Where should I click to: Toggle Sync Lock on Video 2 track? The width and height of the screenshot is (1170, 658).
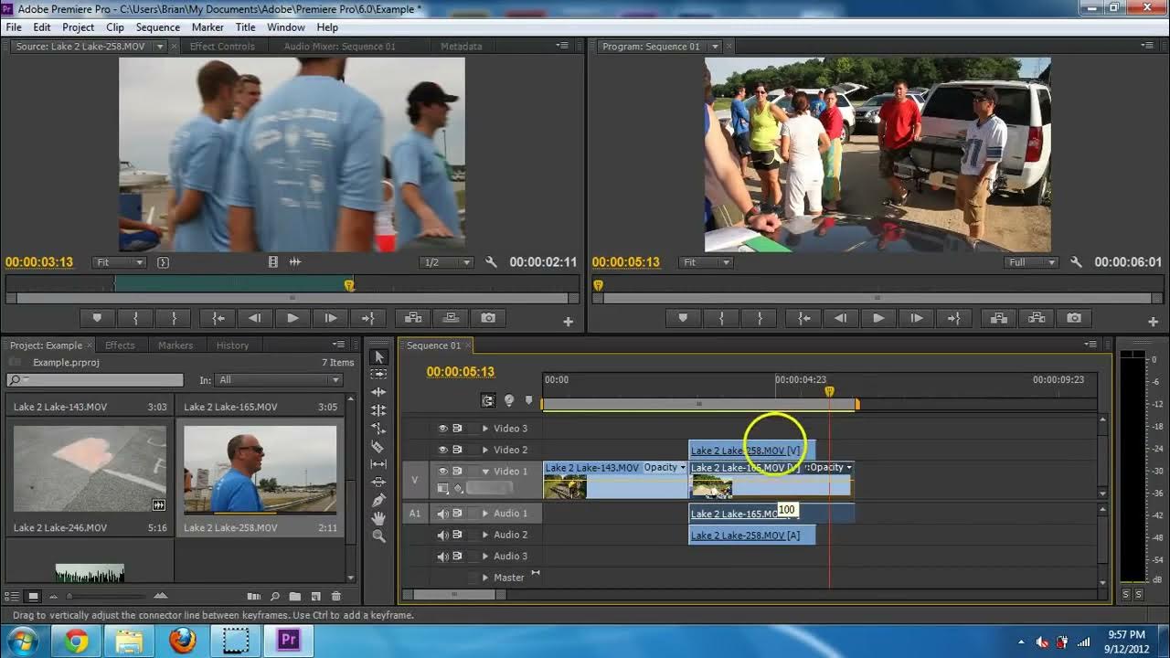(x=458, y=450)
